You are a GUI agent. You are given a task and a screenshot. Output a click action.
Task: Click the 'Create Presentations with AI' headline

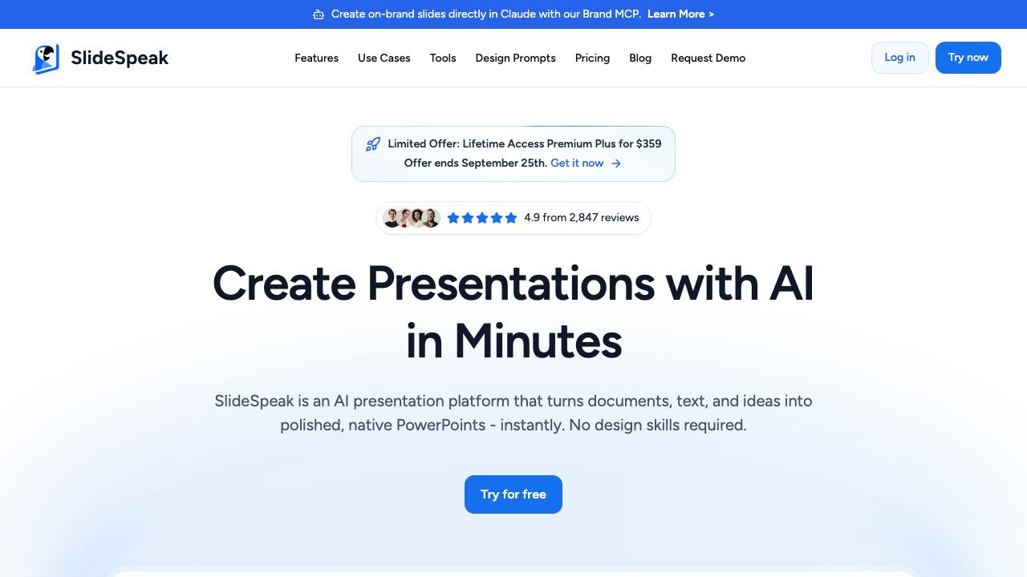pos(513,312)
